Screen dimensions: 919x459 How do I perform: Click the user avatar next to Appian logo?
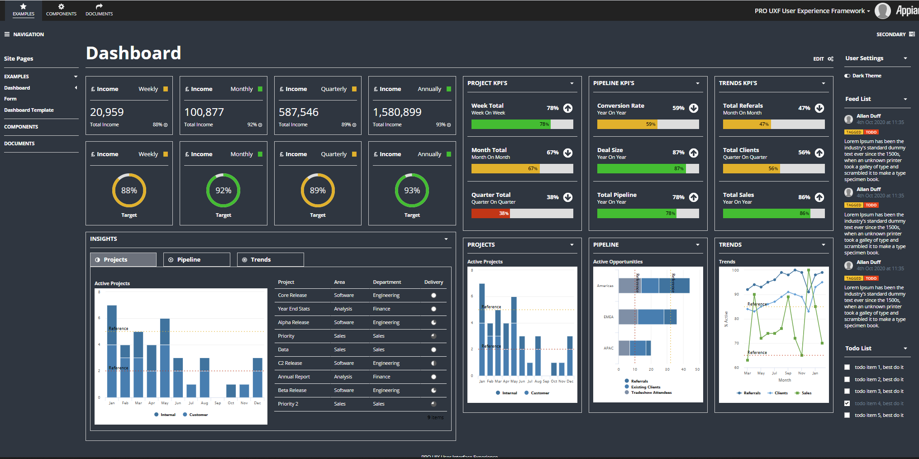pos(882,10)
